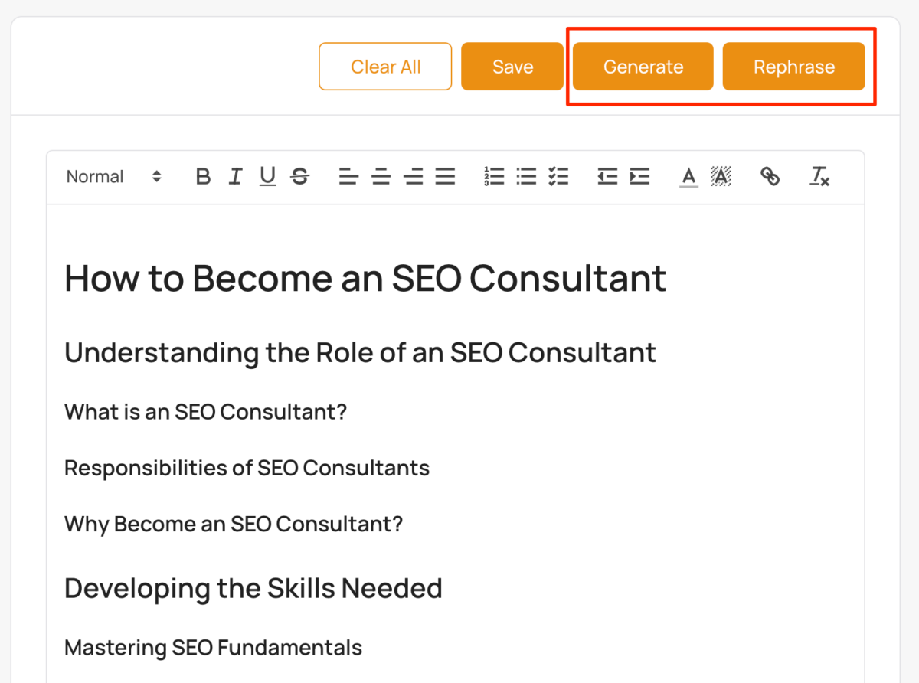Insert a bulleted list
919x683 pixels.
coord(526,177)
